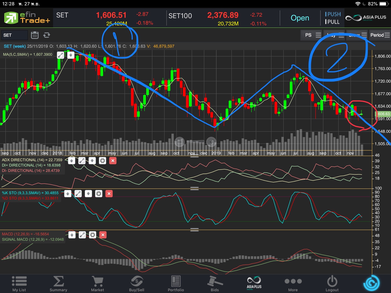The width and height of the screenshot is (391, 293).
Task: Tap the 12:28 clock in status bar
Action: [x=8, y=4]
